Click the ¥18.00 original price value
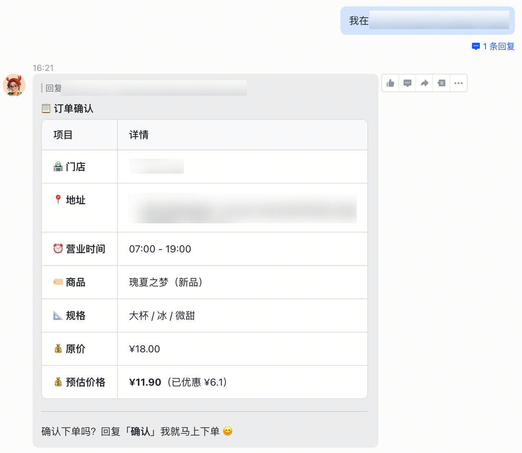Image resolution: width=522 pixels, height=453 pixels. click(x=144, y=349)
